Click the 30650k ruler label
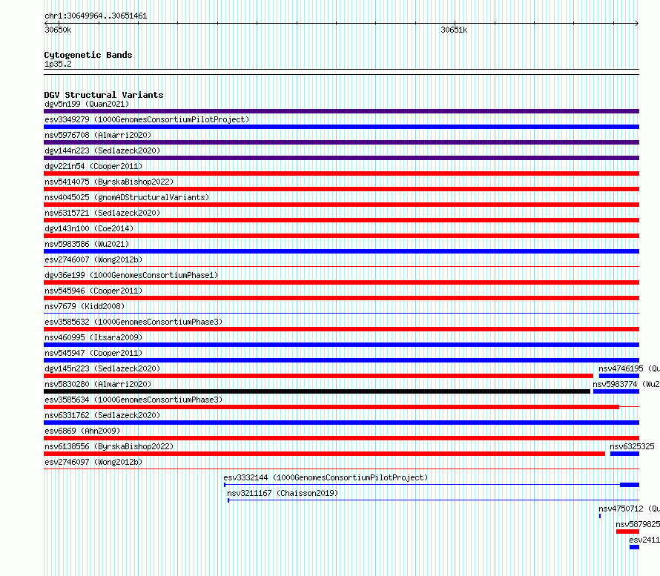Viewport: 660px width, 576px height. coord(58,30)
